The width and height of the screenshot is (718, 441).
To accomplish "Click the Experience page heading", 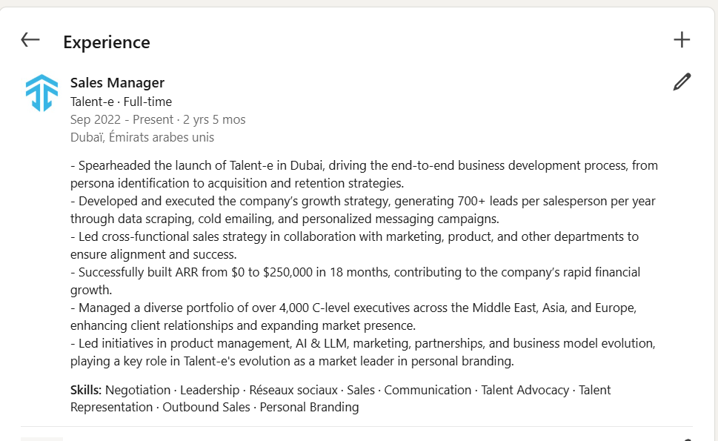I will click(107, 42).
